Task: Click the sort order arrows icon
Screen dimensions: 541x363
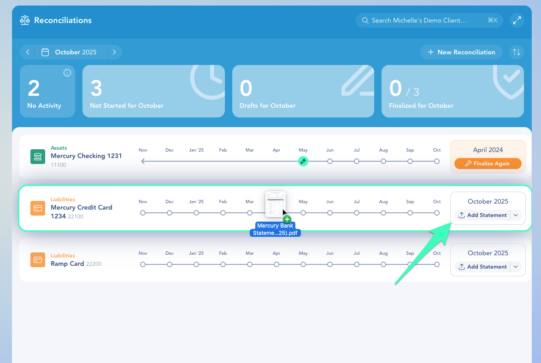Action: pos(517,52)
